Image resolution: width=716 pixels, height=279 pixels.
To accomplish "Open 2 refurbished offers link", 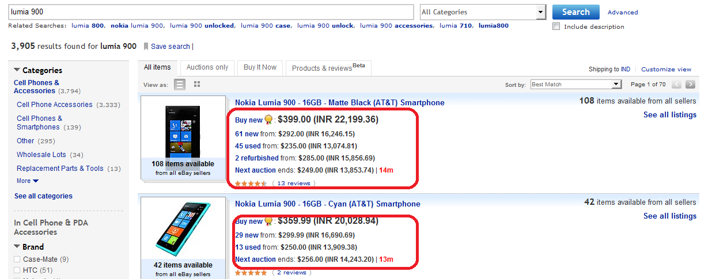I will pyautogui.click(x=256, y=158).
